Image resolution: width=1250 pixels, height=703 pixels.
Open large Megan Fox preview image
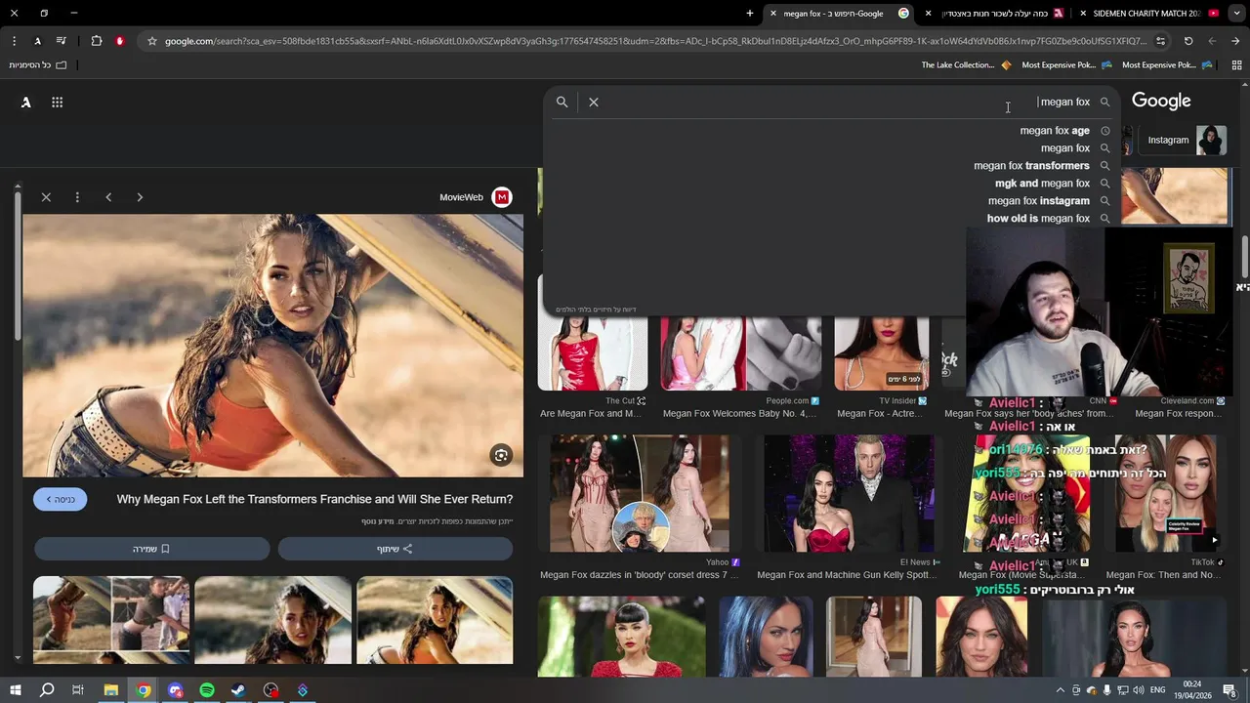tap(273, 346)
